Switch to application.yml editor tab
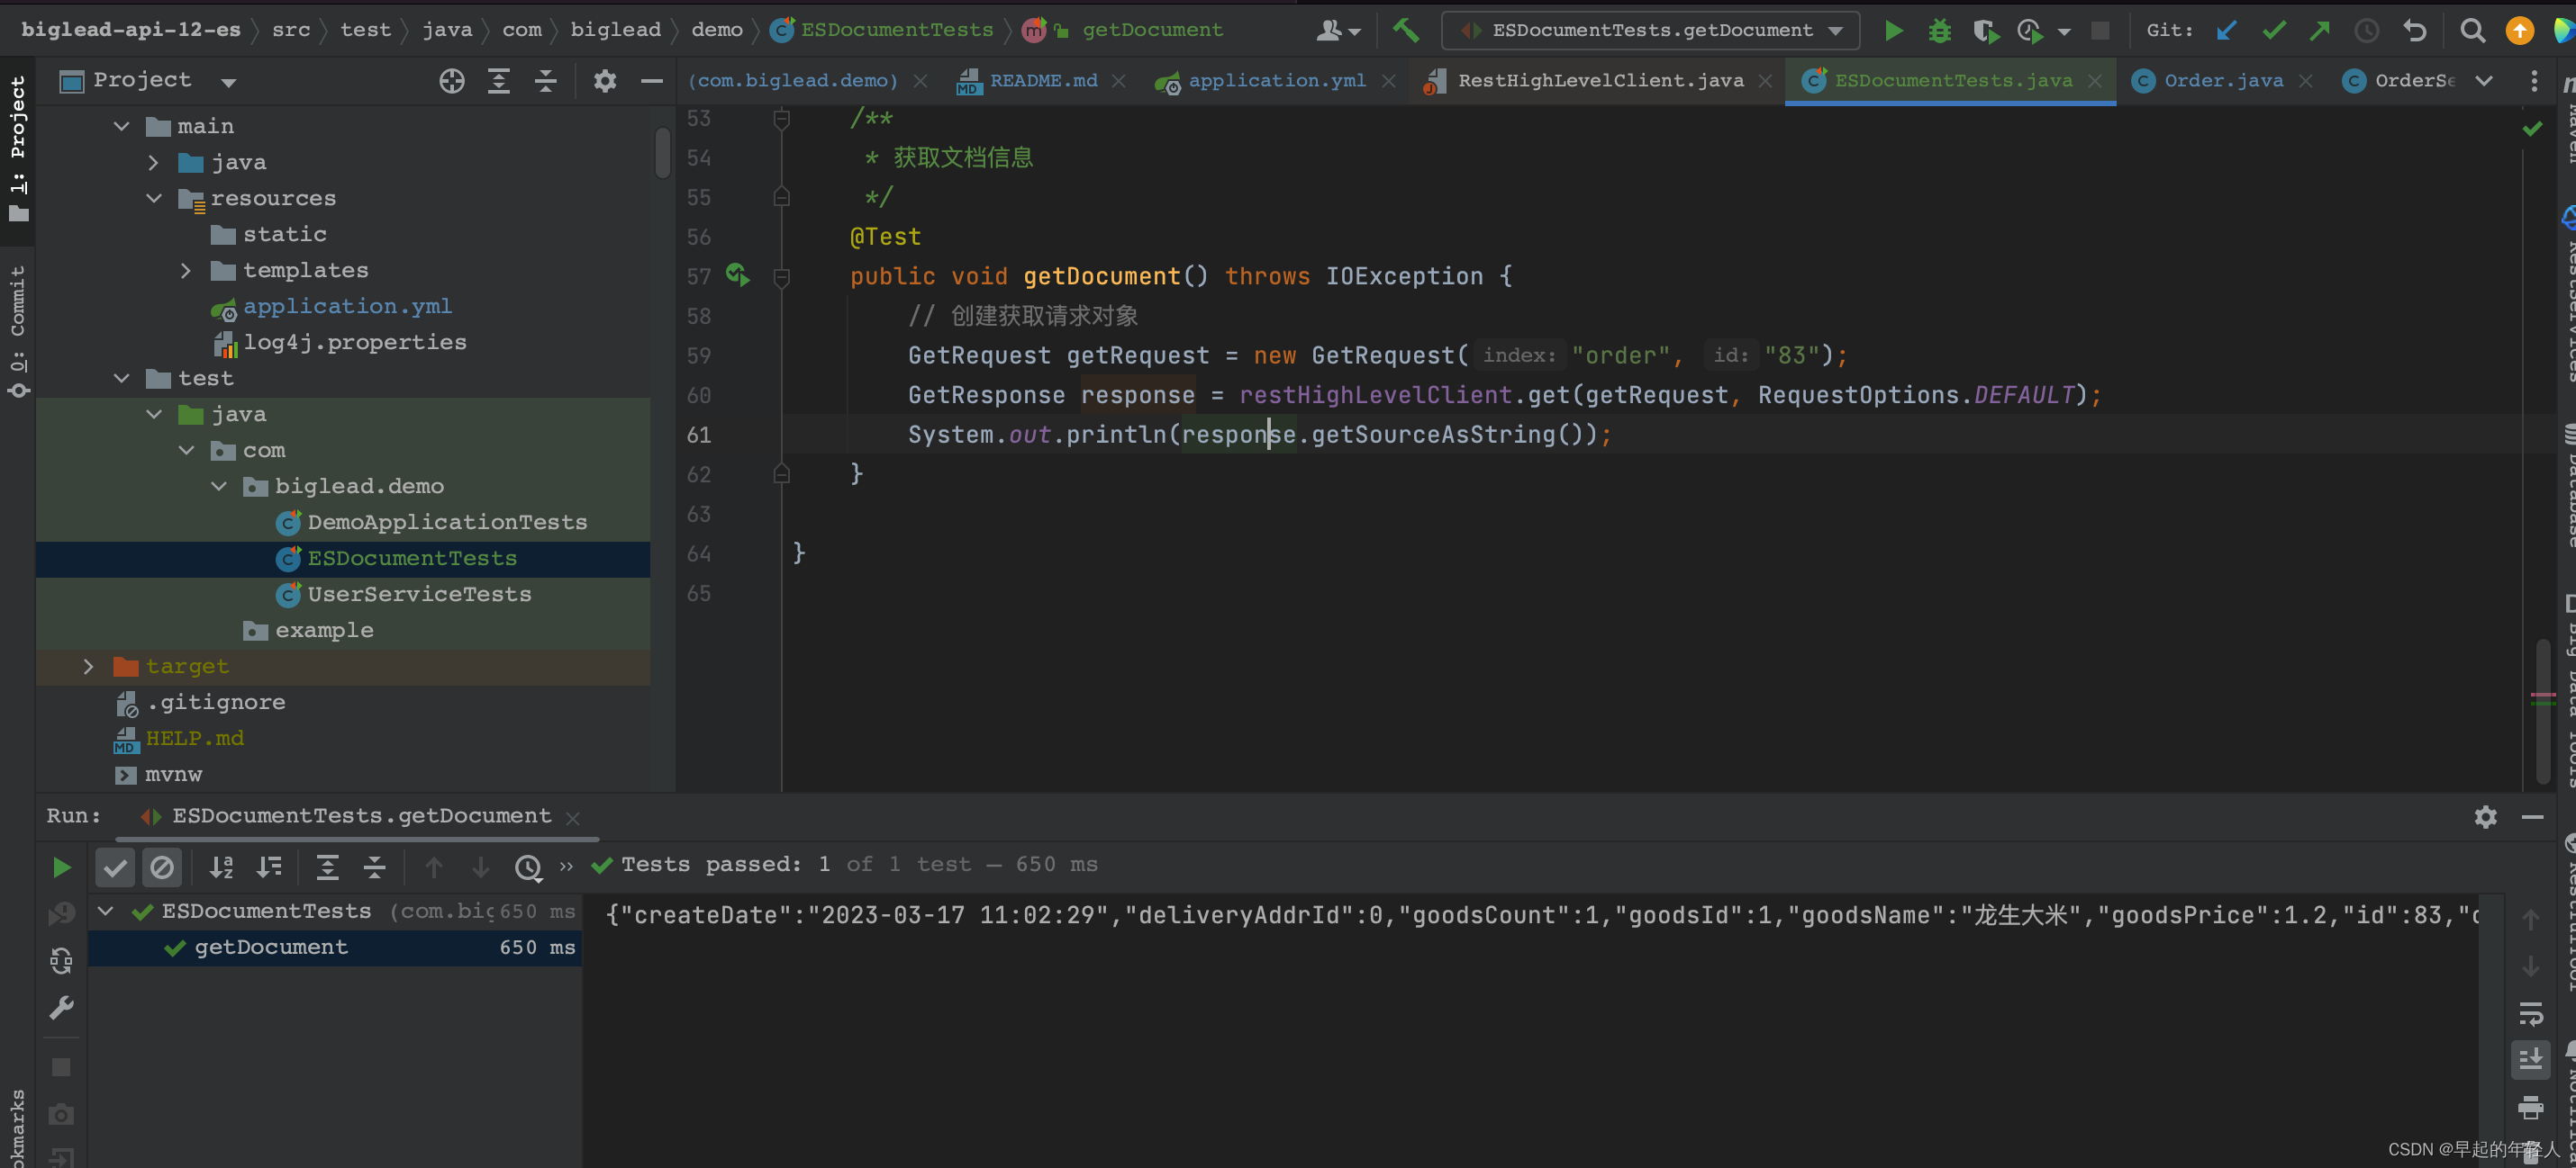Image resolution: width=2576 pixels, height=1168 pixels. 1275,81
